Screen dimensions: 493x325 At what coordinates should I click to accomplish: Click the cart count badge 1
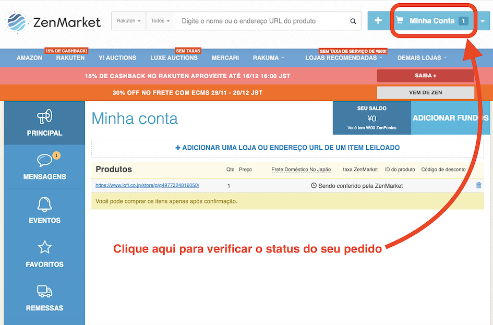(x=463, y=21)
